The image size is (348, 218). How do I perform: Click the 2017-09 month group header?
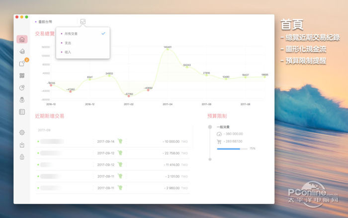[x=44, y=130]
